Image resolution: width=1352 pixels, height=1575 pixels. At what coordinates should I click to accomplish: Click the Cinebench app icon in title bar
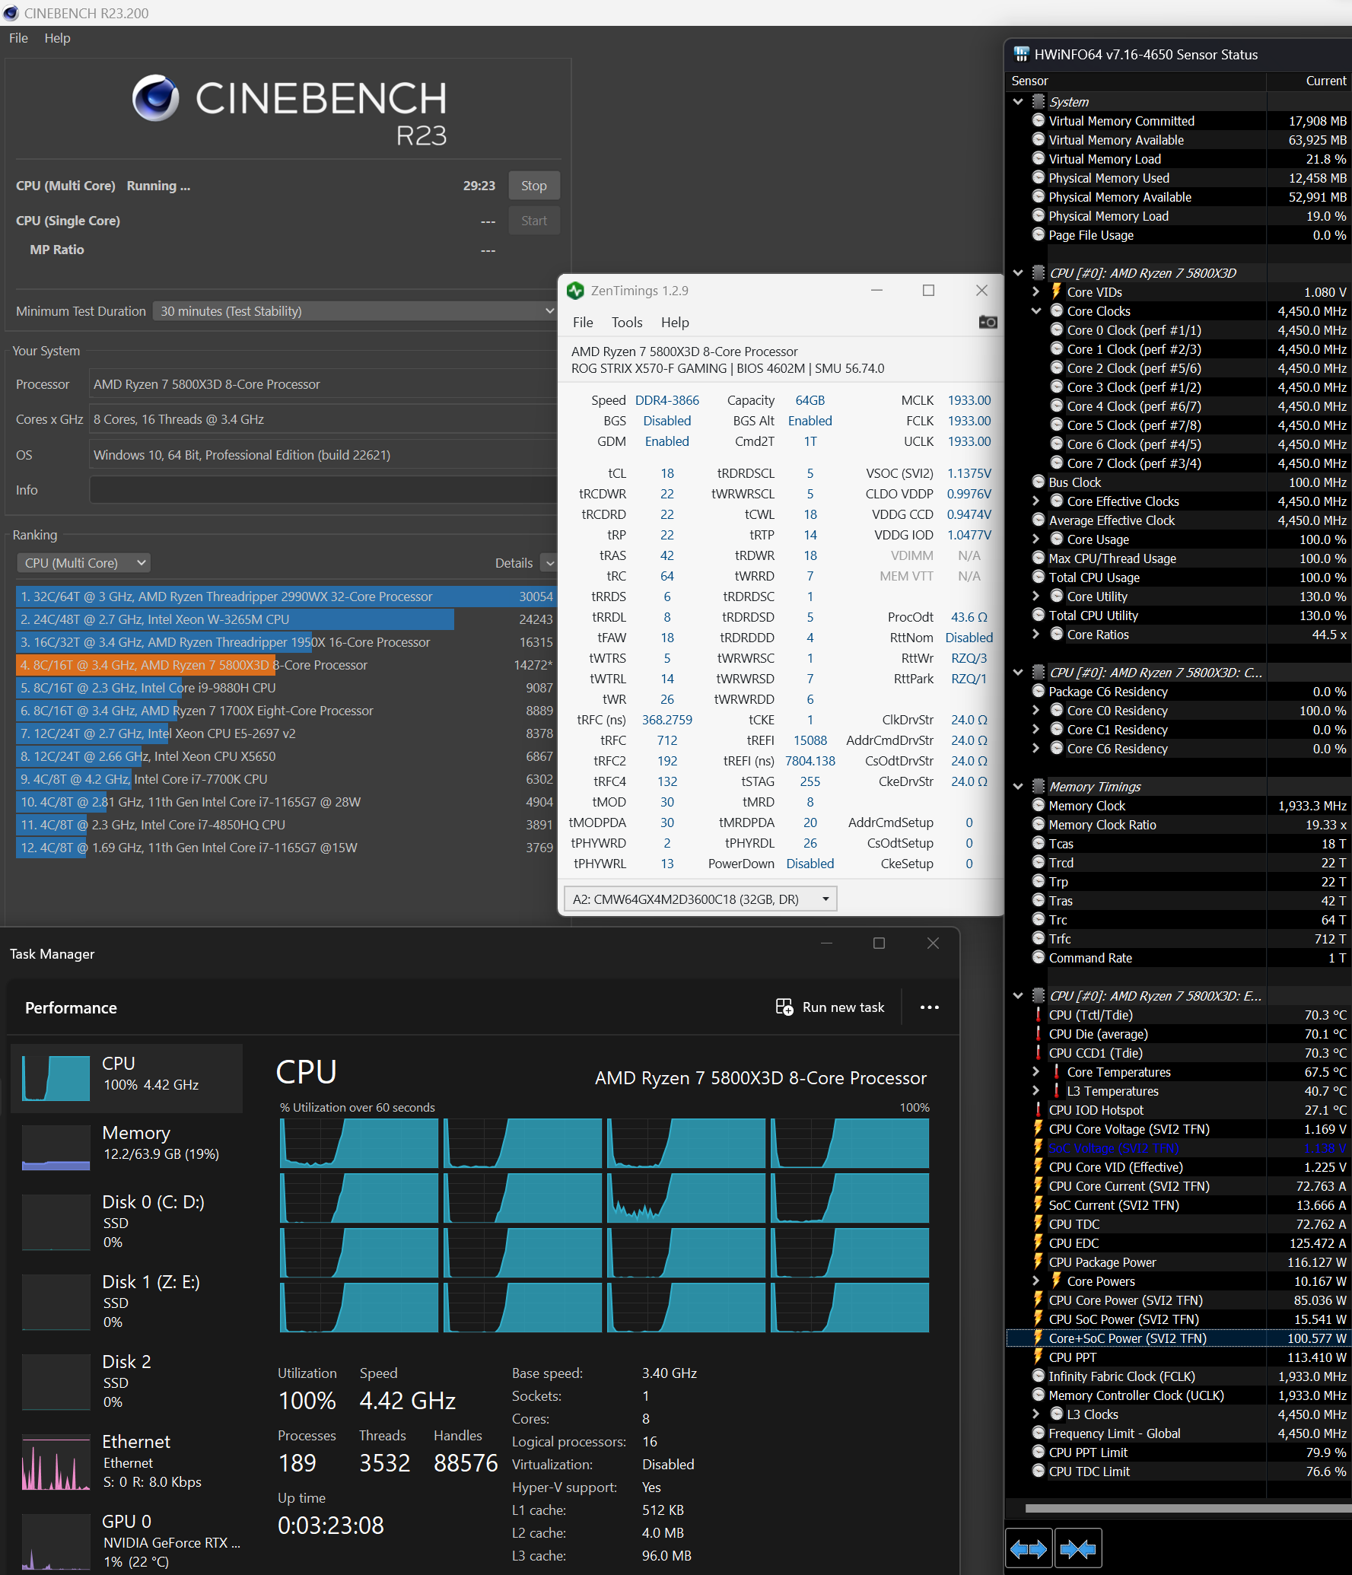coord(11,13)
